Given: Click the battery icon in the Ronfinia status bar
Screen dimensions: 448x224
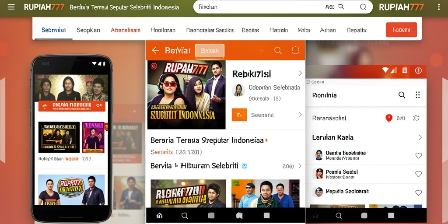Looking at the screenshot, I should tap(405, 70).
